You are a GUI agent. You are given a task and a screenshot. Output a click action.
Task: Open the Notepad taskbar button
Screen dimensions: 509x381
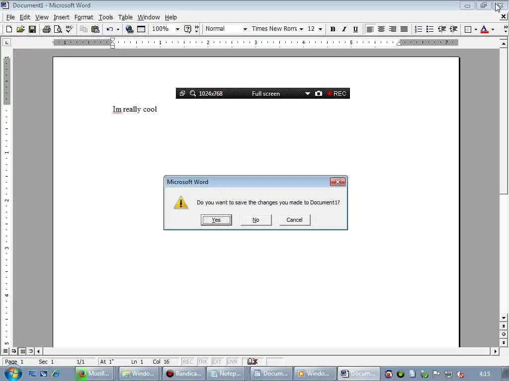[227, 374]
